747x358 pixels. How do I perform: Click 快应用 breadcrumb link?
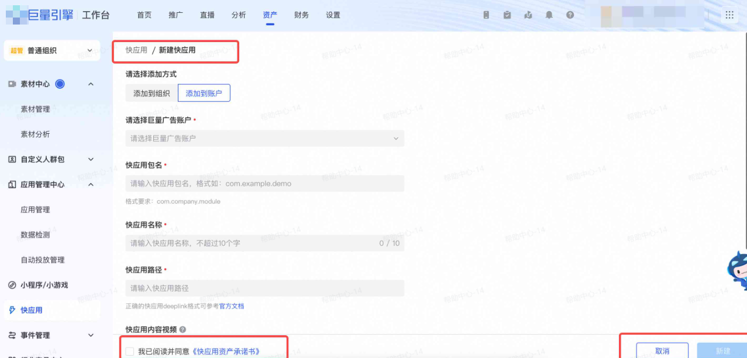coord(136,50)
